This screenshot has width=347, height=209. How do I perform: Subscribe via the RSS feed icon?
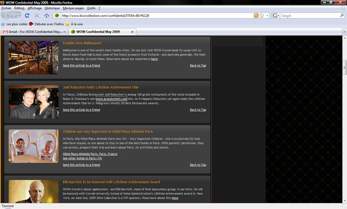pos(256,15)
